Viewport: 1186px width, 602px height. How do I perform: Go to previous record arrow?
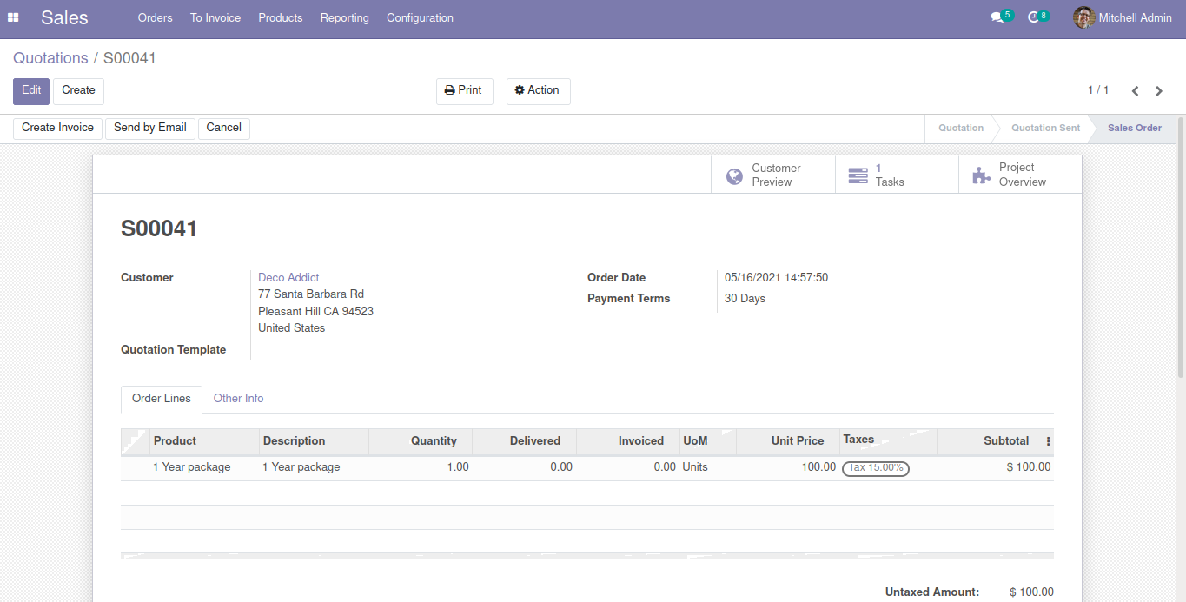pos(1135,91)
